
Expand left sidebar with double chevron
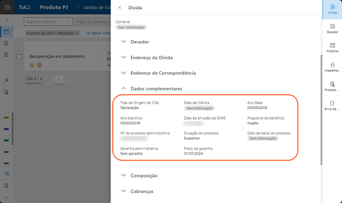pyautogui.click(x=6, y=20)
